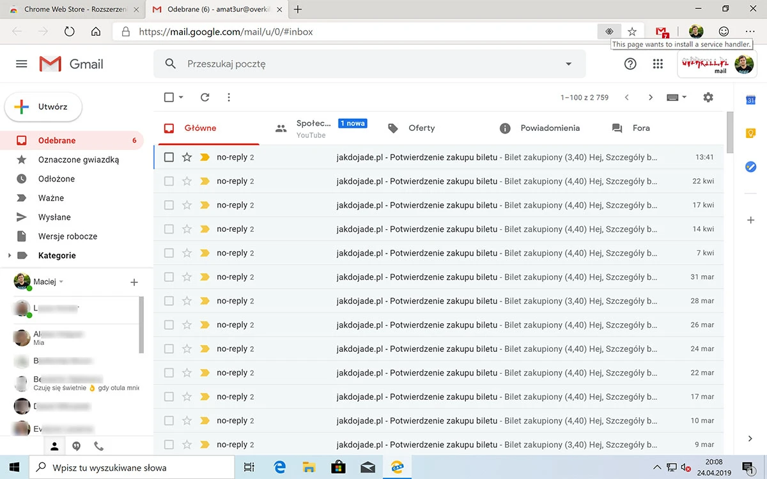Open the Gmail settings gear
The width and height of the screenshot is (767, 479).
(708, 97)
